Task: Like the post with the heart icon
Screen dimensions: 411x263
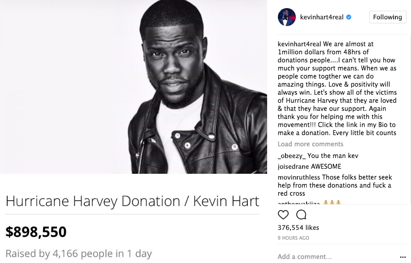Action: tap(283, 215)
